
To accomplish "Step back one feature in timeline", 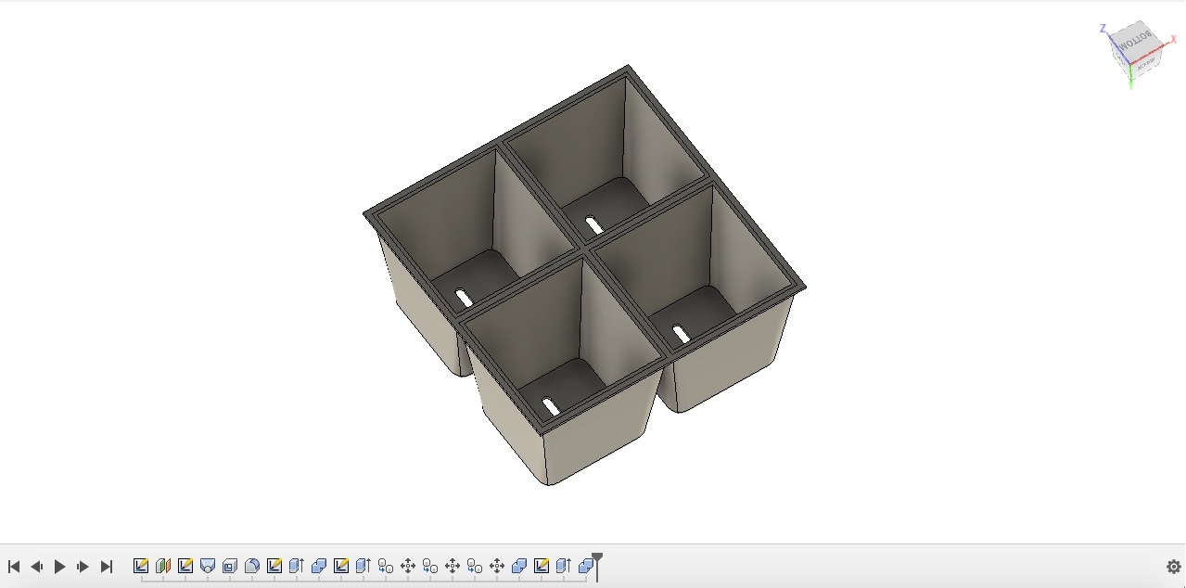I will (37, 566).
